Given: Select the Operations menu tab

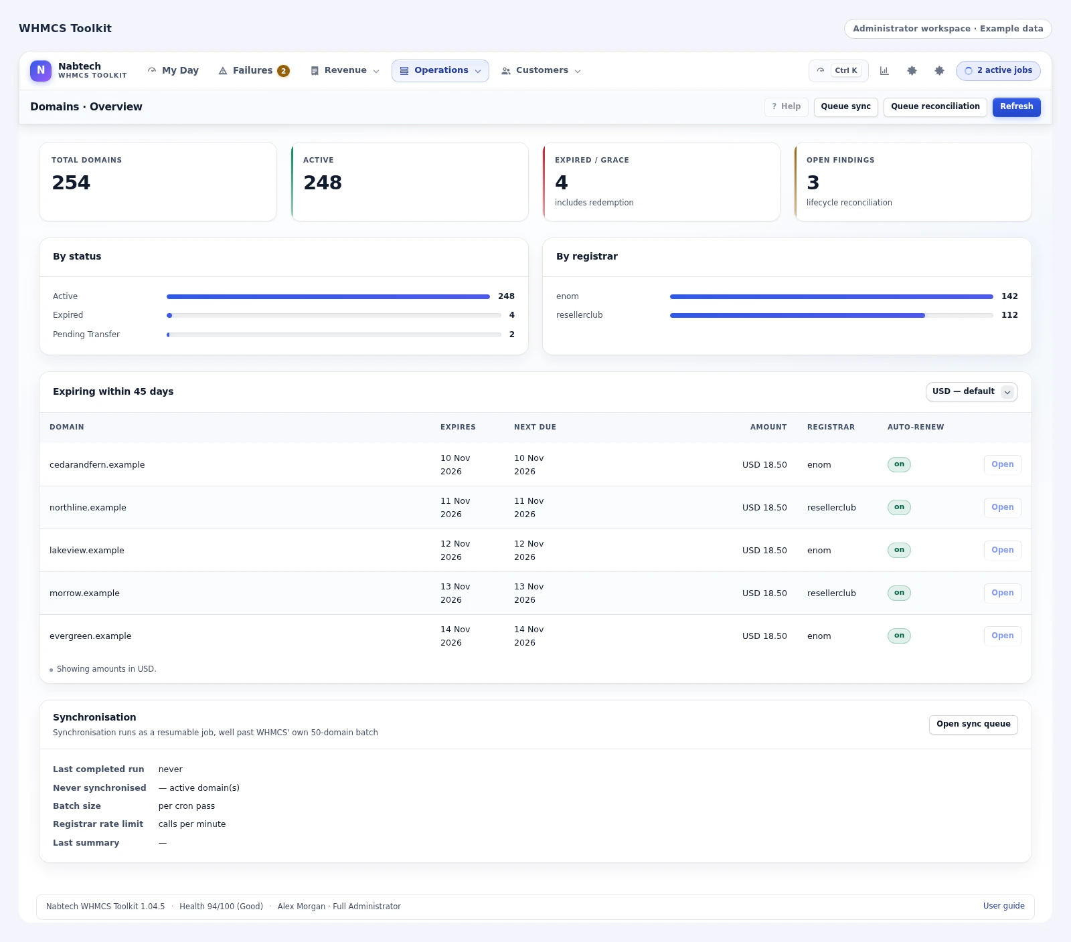Looking at the screenshot, I should coord(440,71).
